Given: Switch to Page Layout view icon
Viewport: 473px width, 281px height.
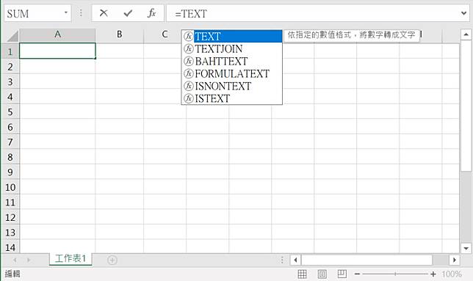Looking at the screenshot, I should [322, 274].
